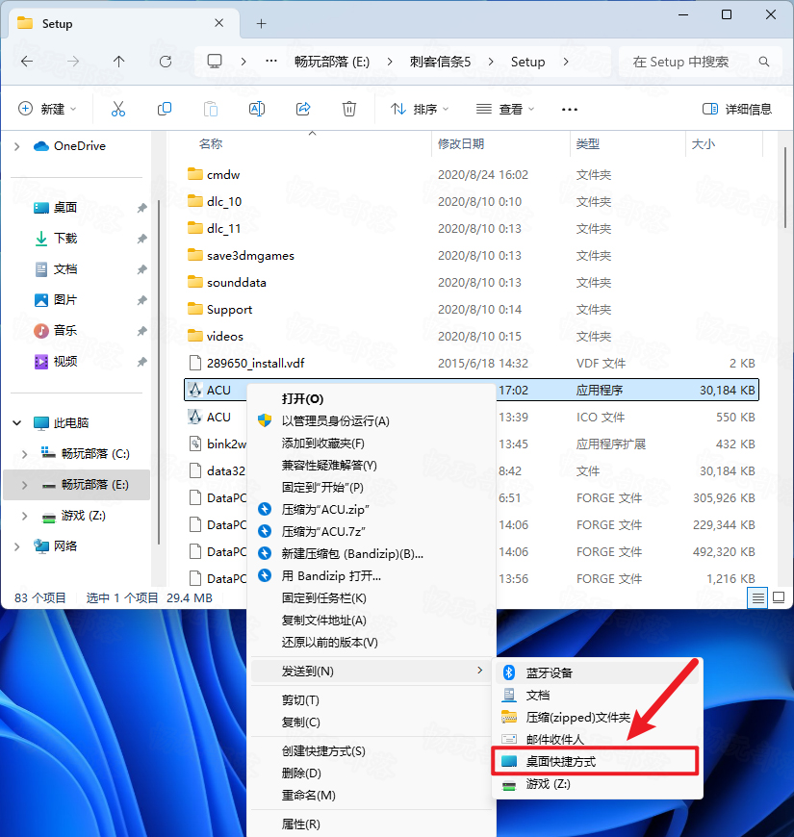Image resolution: width=794 pixels, height=837 pixels.
Task: Click 刺客信条5 breadcrumb segment
Action: (441, 62)
